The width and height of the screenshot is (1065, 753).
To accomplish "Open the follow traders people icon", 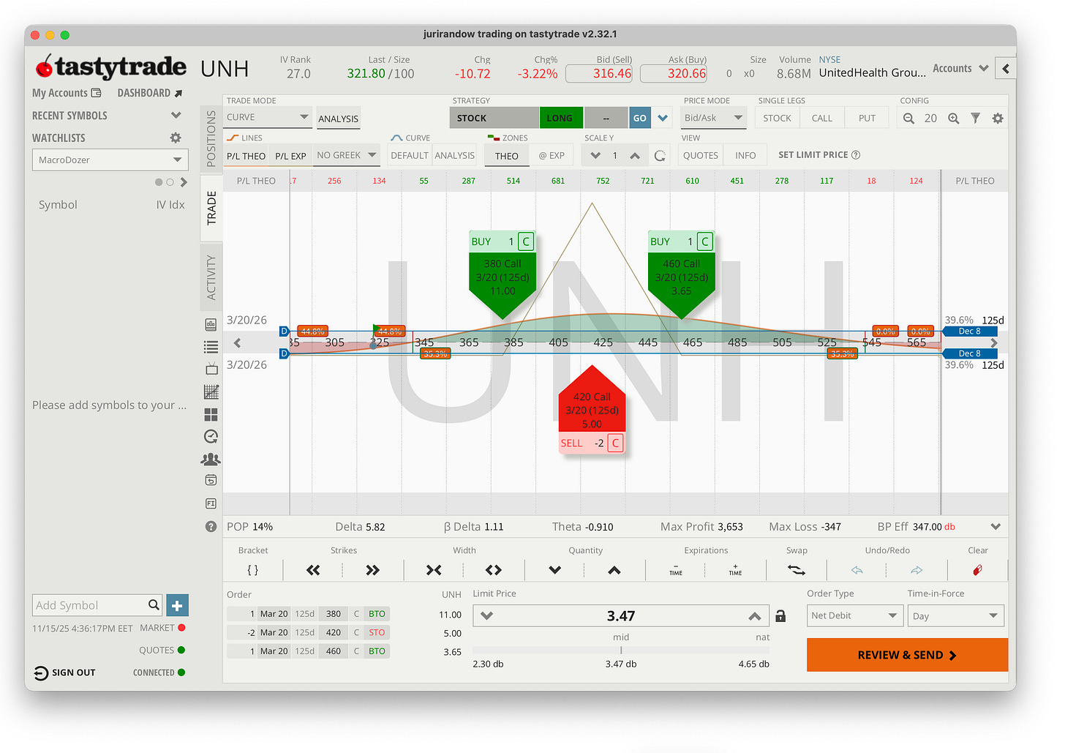I will coord(211,460).
